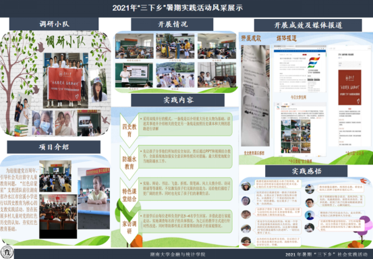Image resolution: width=373 pixels, height=259 pixels.
Task: Click the blue-background avatar in 实践感悟
Action: (x=310, y=215)
